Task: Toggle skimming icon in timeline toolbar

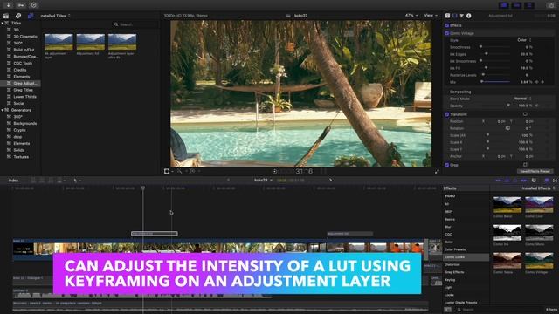Action: (x=499, y=181)
